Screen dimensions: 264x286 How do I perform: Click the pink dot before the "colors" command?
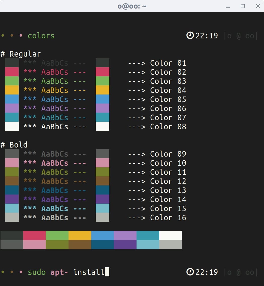(x=21, y=36)
